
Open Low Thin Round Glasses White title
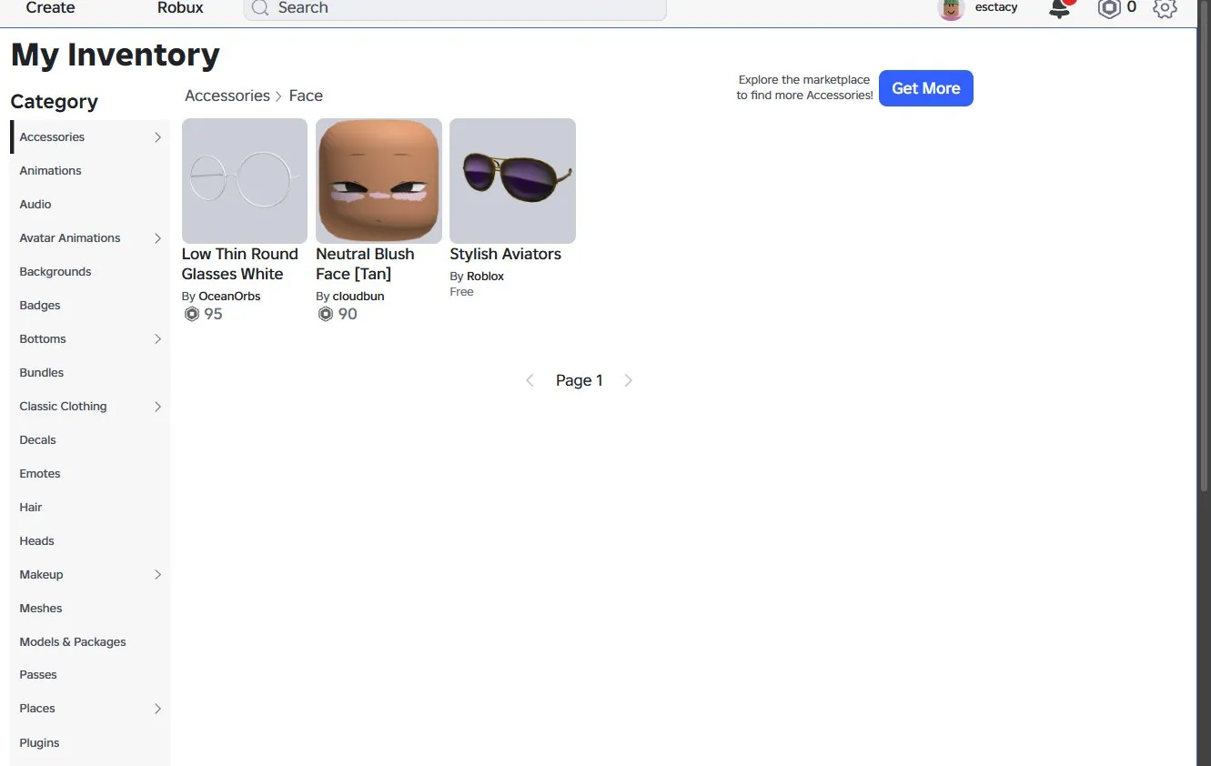[240, 264]
